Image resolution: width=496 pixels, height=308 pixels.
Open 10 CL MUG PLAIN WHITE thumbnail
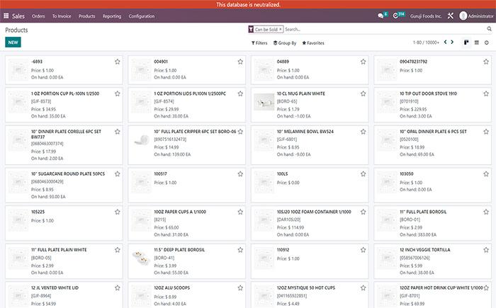point(264,102)
